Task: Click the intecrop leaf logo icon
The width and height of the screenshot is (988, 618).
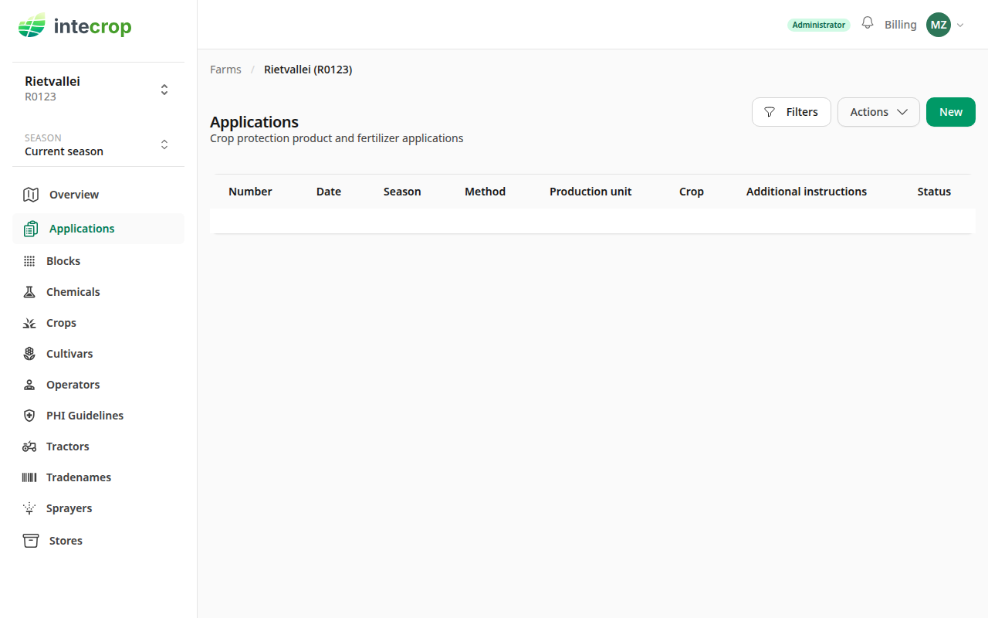Action: click(32, 25)
